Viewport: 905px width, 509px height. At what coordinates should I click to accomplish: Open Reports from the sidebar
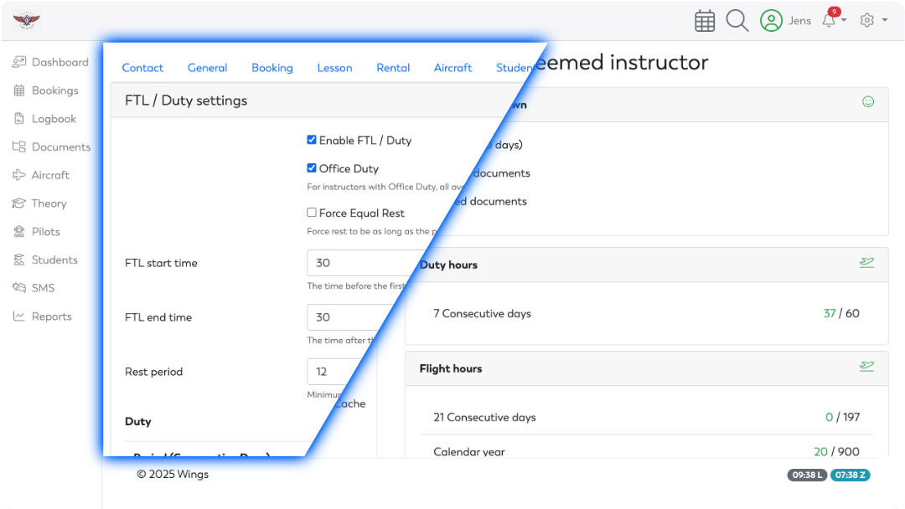51,316
